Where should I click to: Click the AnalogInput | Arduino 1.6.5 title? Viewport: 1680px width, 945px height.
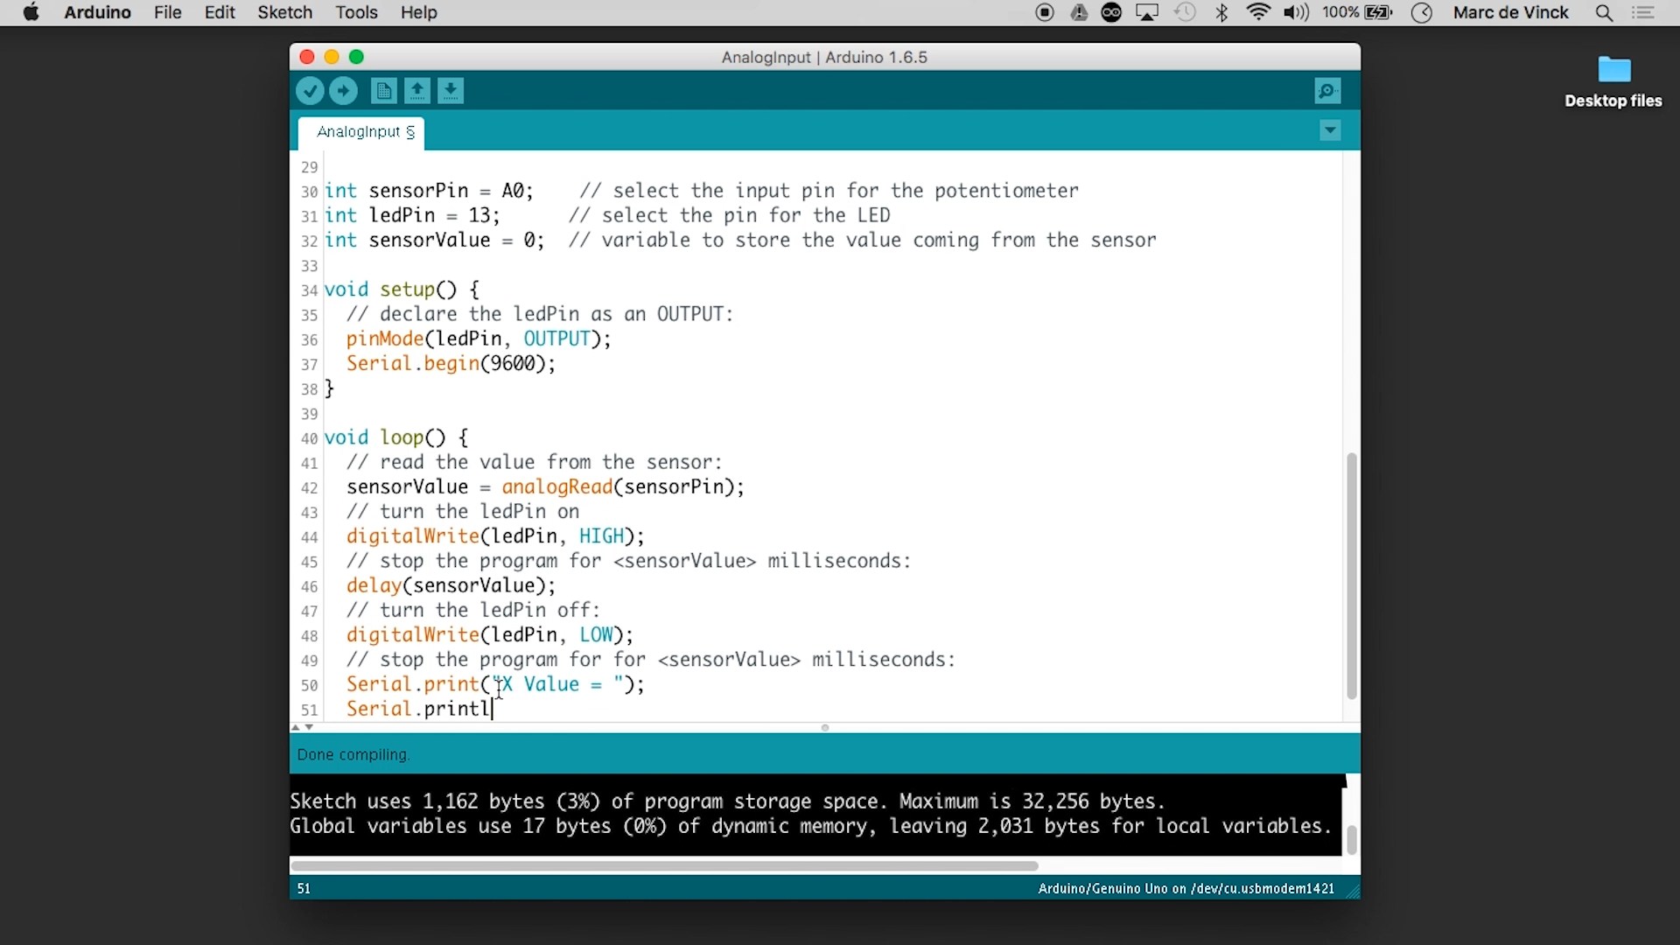click(824, 57)
